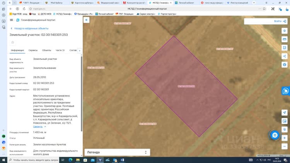The width and height of the screenshot is (290, 163).
Task: Click cadastral number 02:30:140301:253 value
Action: (44, 83)
